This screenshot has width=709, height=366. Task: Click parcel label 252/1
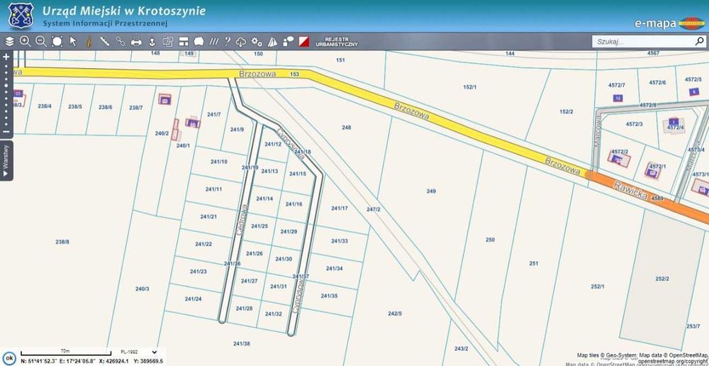pos(597,287)
